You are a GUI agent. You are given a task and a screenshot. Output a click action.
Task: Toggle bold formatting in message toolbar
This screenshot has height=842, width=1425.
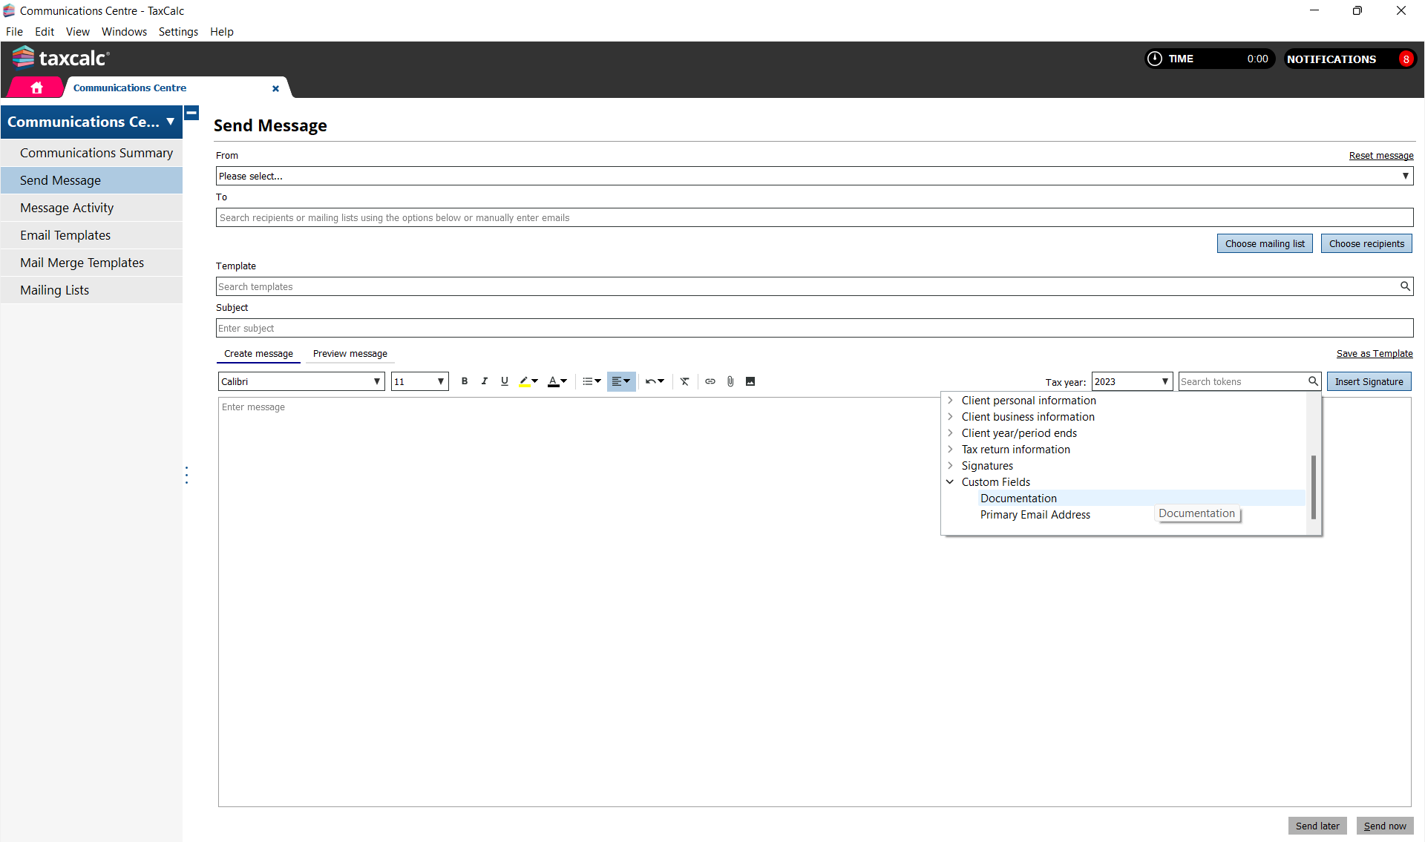[465, 381]
